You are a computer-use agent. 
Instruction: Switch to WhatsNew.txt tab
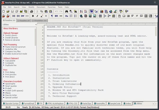point(39,21)
